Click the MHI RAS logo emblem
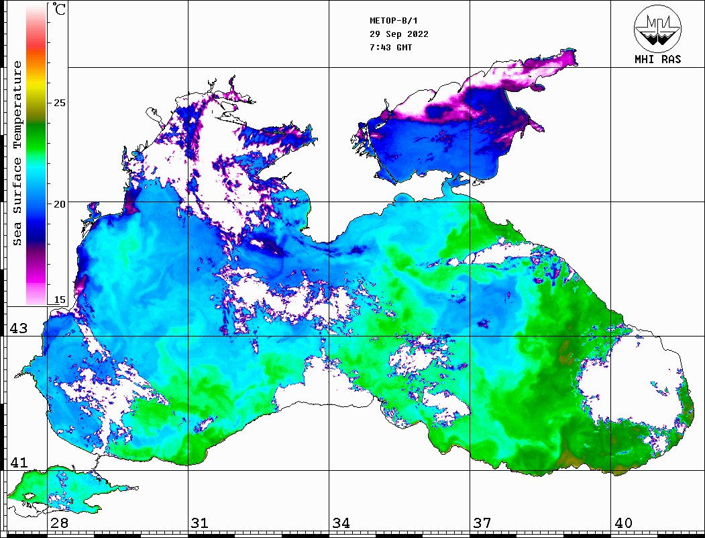 [x=657, y=28]
